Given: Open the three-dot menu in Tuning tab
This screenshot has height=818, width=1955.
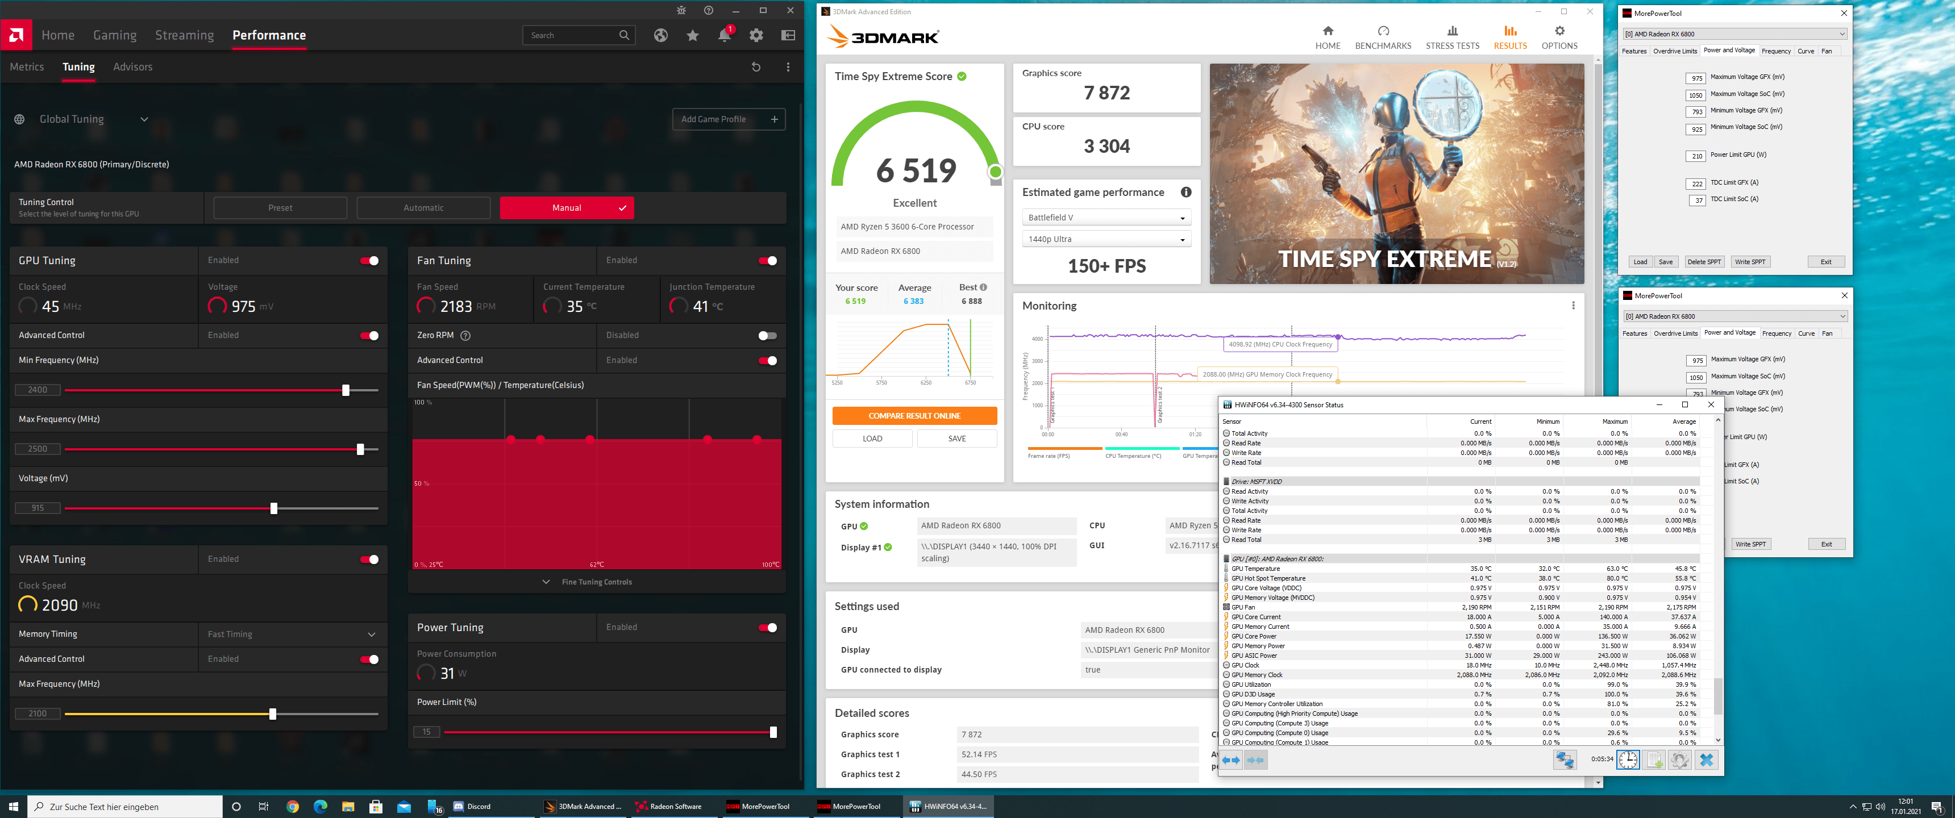Looking at the screenshot, I should click(x=788, y=67).
